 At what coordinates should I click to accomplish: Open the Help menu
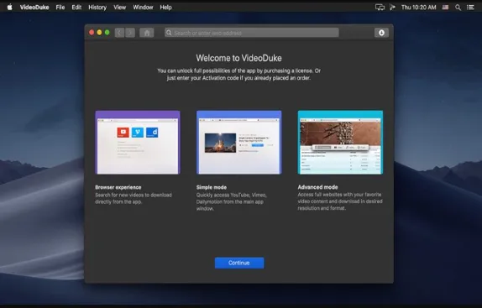coord(165,7)
